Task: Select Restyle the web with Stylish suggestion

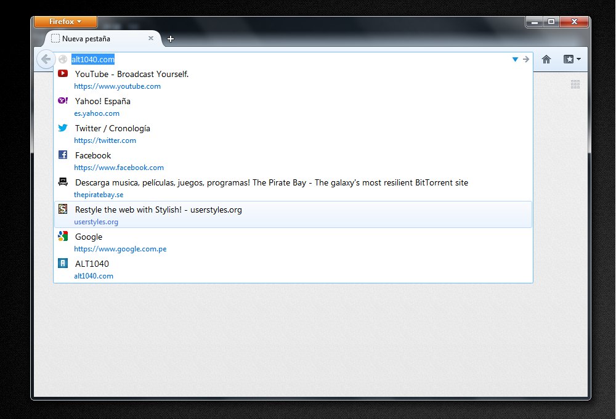Action: pyautogui.click(x=158, y=209)
